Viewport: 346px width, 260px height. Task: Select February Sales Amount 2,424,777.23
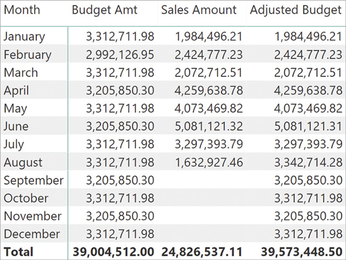tap(209, 55)
